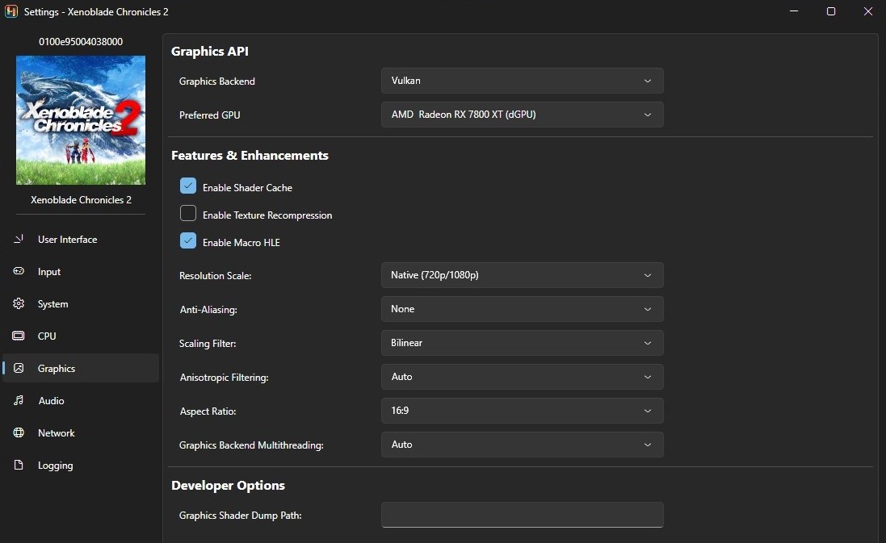Click the Graphics API section heading
Viewport: 886px width, 543px height.
click(x=210, y=52)
